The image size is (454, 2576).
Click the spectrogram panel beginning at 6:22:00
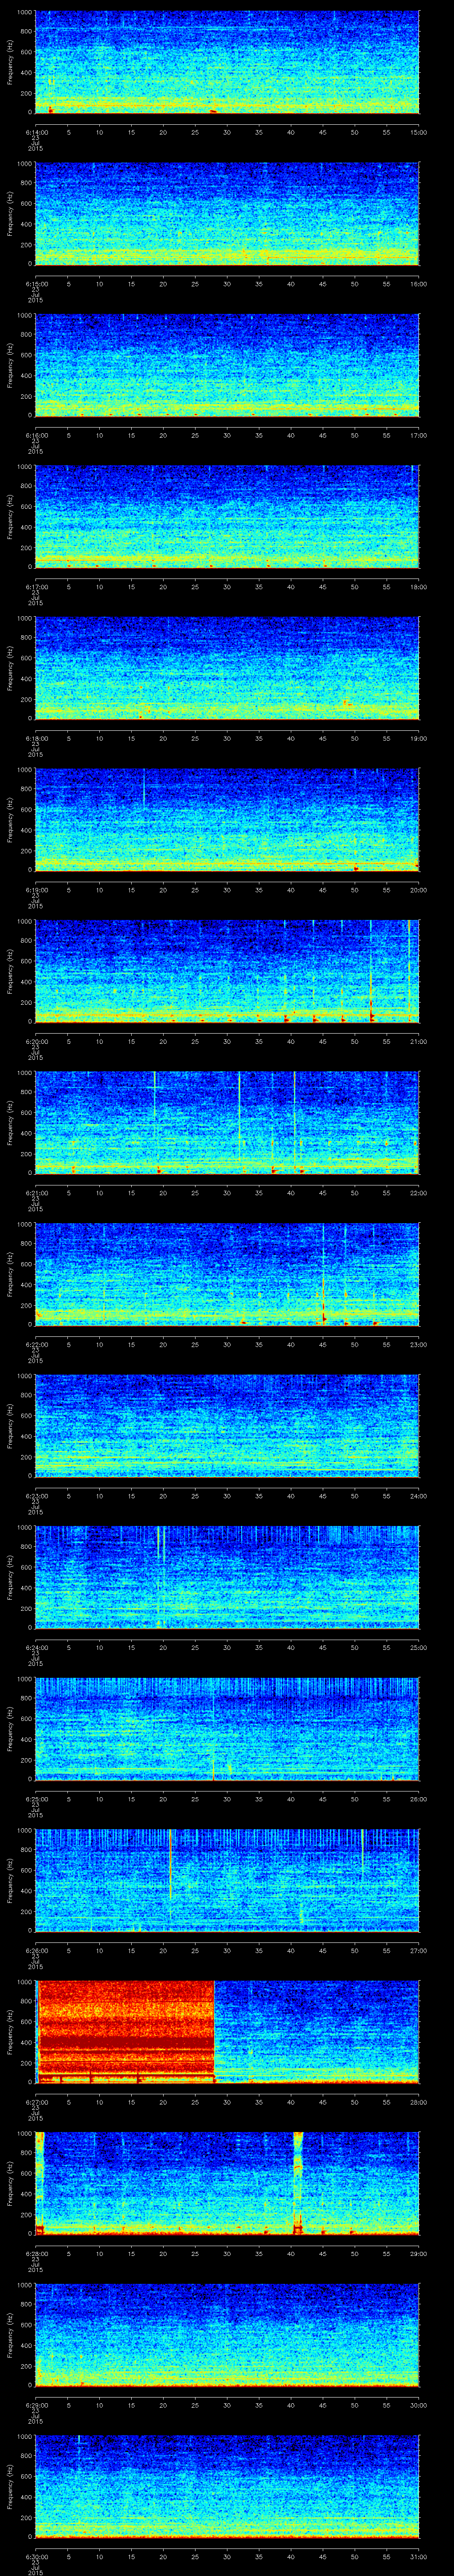pos(227,1274)
